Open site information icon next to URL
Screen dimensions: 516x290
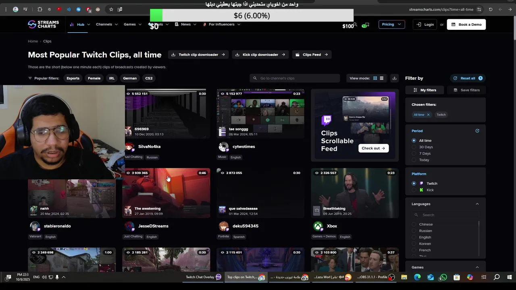pos(479,9)
